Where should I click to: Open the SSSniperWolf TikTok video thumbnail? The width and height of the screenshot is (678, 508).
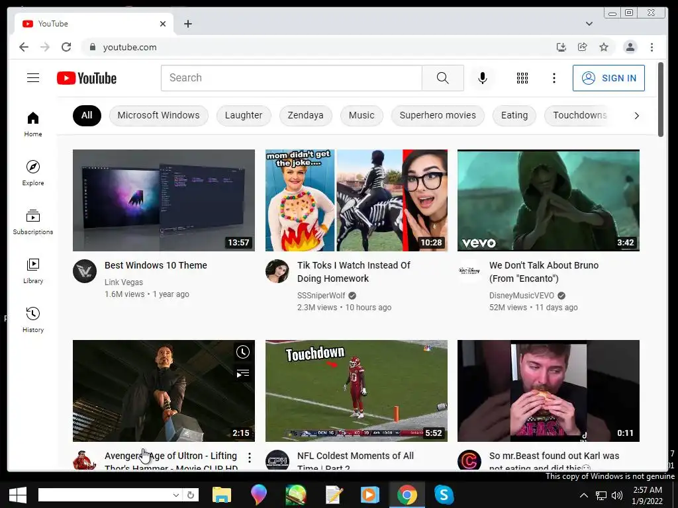click(356, 200)
